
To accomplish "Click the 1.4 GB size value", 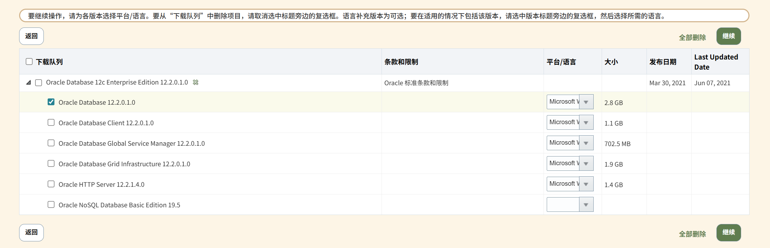I will tap(613, 185).
